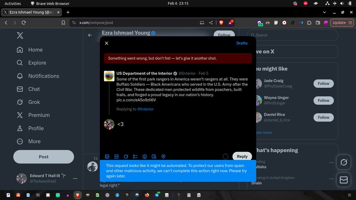The image size is (356, 200).
Task: Bookmark this page in Brave
Action: pyautogui.click(x=63, y=23)
